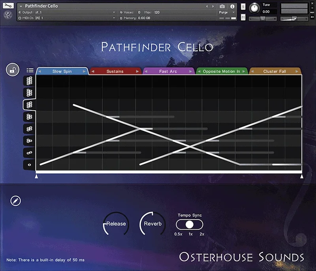Click the Tune value 0.00

pyautogui.click(x=266, y=12)
